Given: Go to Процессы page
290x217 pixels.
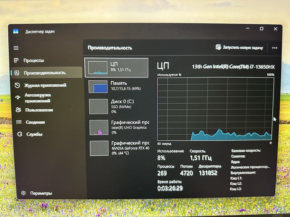Looking at the screenshot, I should tap(34, 60).
